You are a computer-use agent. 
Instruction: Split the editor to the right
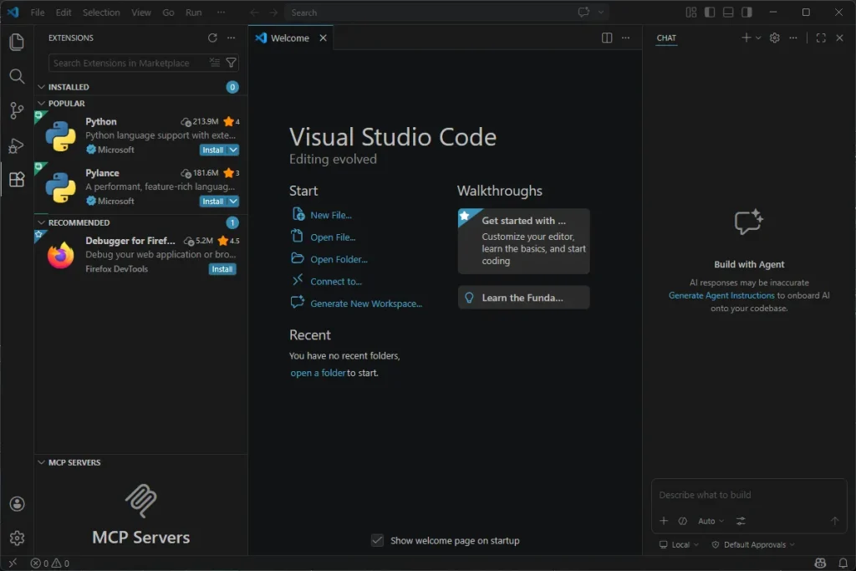(607, 38)
